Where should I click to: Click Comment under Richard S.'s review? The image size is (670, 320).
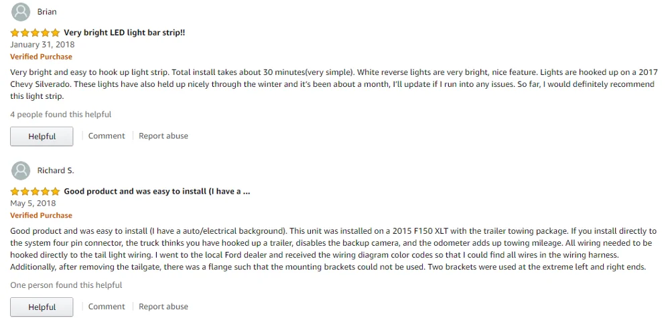[x=107, y=307]
